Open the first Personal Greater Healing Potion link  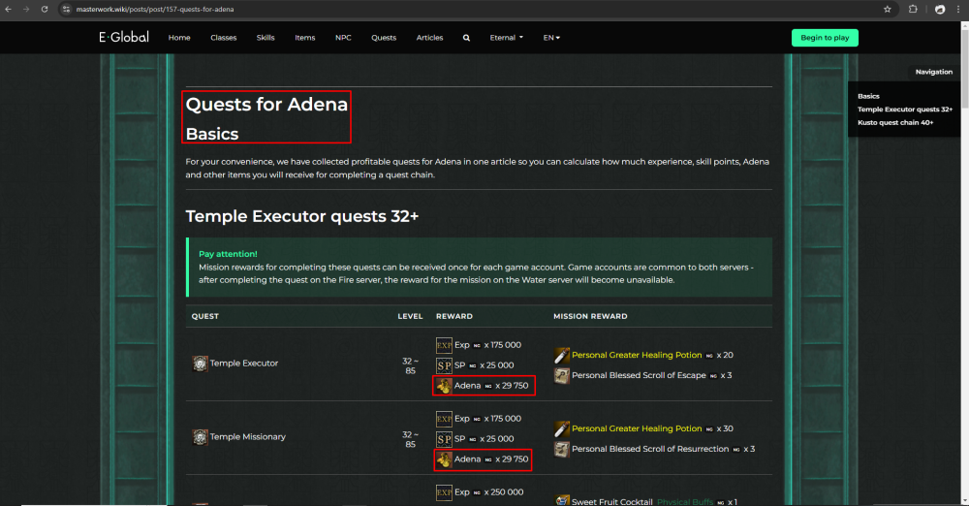click(x=636, y=355)
